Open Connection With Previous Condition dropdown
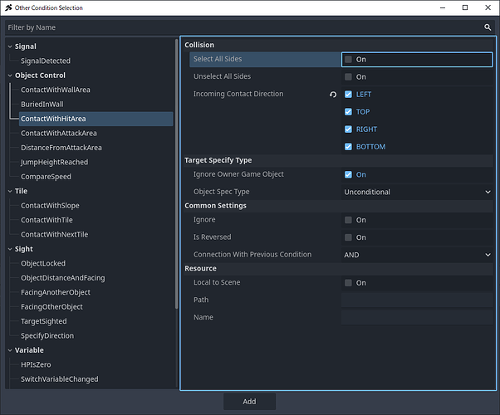 (417, 255)
